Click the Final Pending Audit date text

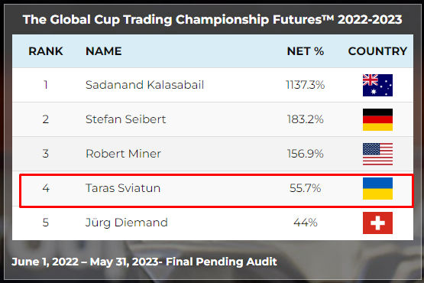tap(144, 262)
